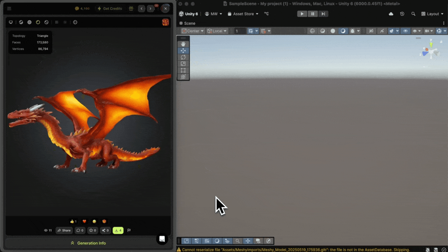Open the Asset Store dropdown

(243, 14)
